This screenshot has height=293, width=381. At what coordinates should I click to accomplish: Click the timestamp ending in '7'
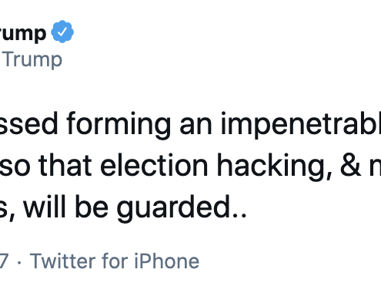point(4,261)
